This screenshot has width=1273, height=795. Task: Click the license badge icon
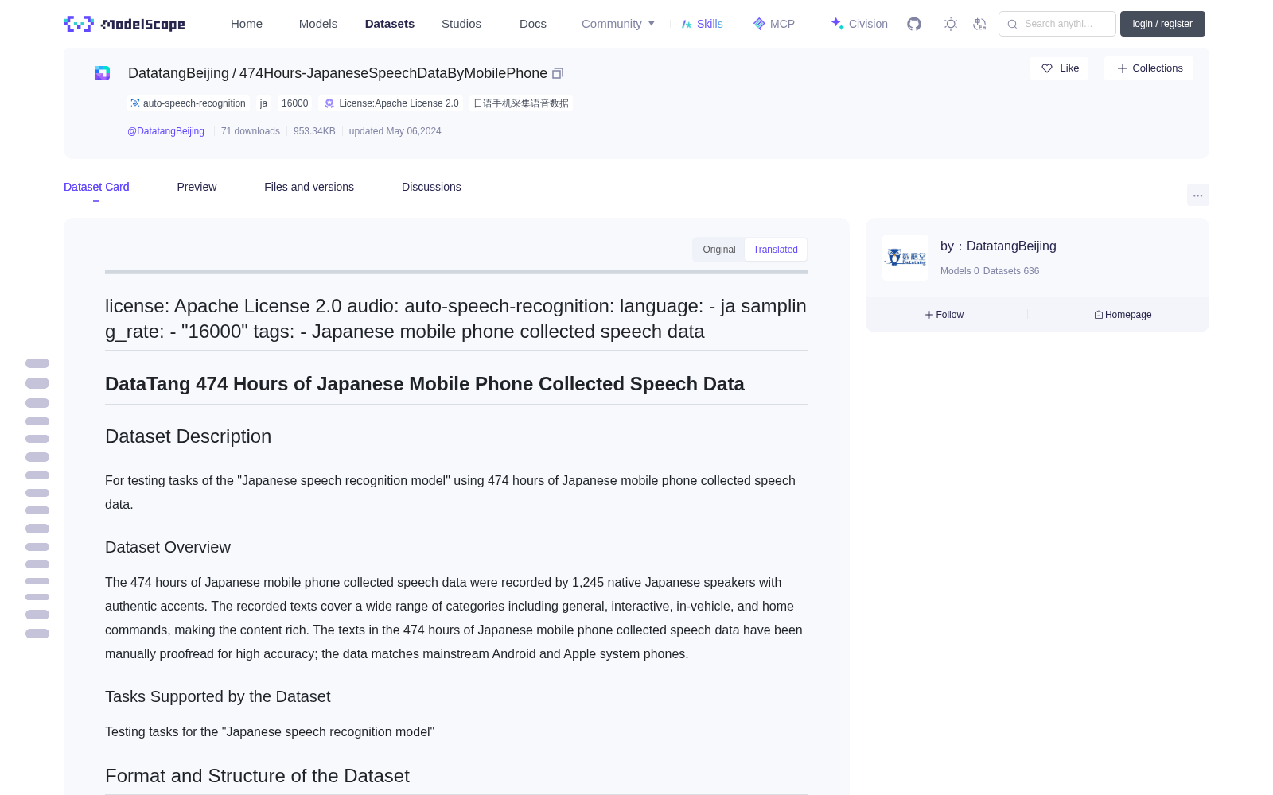pyautogui.click(x=329, y=103)
